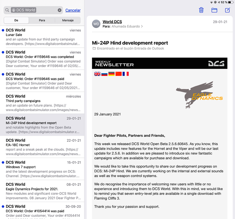Tap the magnifying glass search icon

(7, 10)
